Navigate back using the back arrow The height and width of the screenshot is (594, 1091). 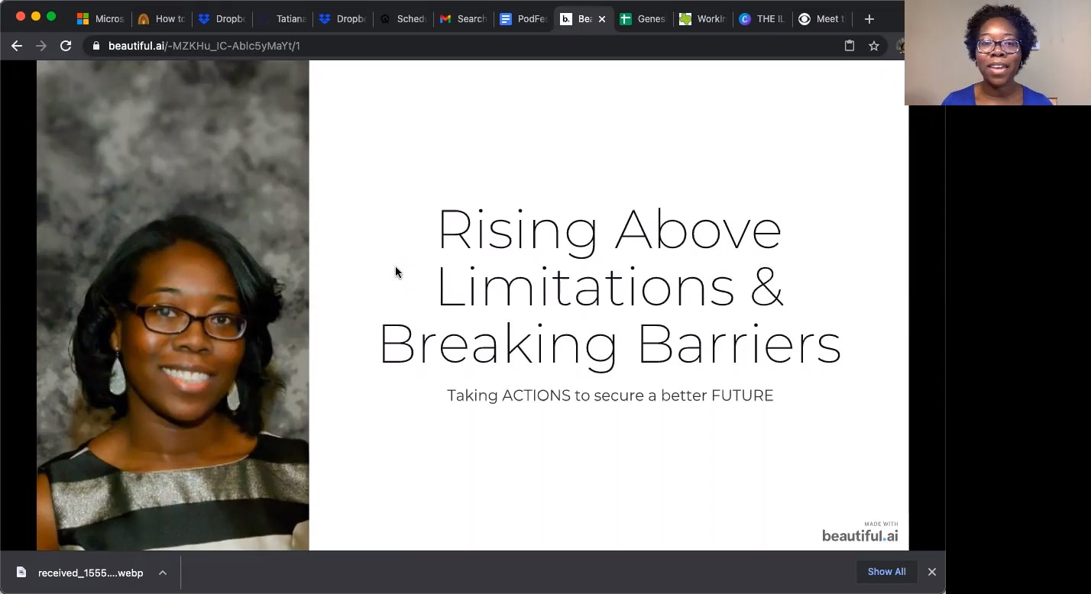coord(17,46)
